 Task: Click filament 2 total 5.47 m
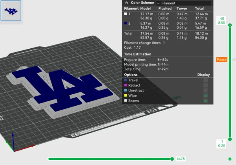201,24
